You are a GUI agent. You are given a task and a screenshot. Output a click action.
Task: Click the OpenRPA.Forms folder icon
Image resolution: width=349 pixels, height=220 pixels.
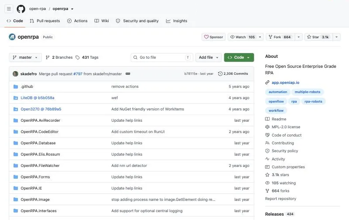click(x=16, y=177)
